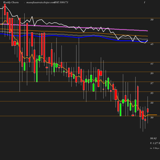160x160 pixels.
Task: Click the price axis label 35
Action: (152, 93)
